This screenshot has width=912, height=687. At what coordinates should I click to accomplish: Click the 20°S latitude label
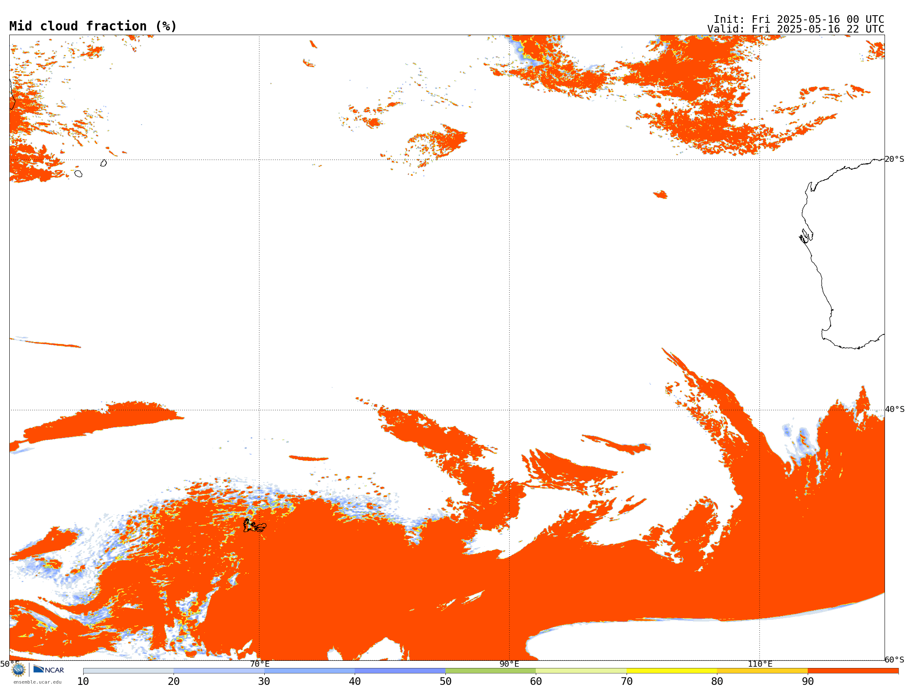(x=895, y=159)
